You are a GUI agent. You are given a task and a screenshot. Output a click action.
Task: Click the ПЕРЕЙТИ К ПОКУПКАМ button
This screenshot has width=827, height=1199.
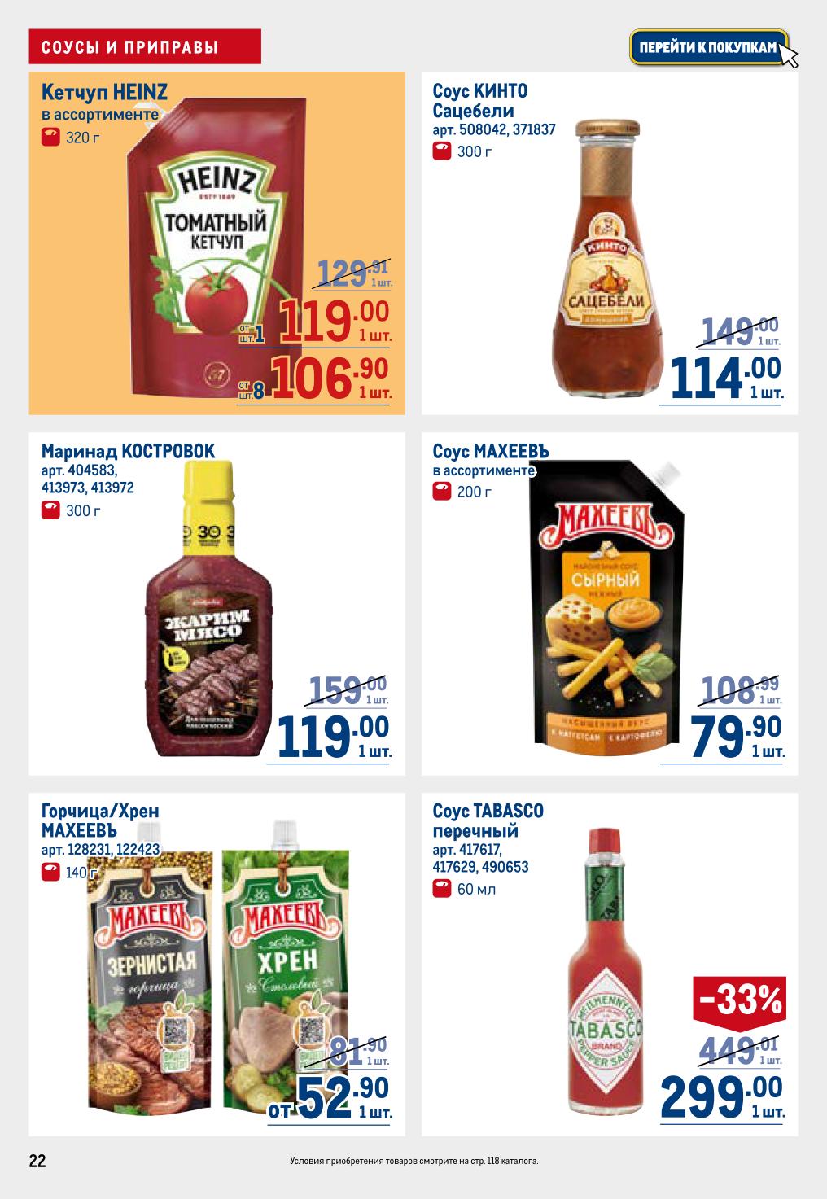tap(709, 48)
